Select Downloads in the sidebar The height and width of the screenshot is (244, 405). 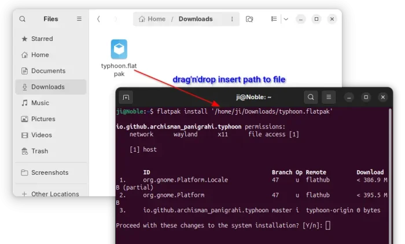tap(51, 87)
